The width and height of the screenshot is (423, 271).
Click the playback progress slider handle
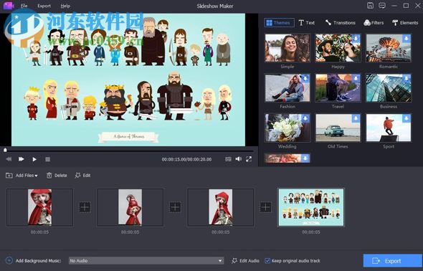(x=5, y=150)
